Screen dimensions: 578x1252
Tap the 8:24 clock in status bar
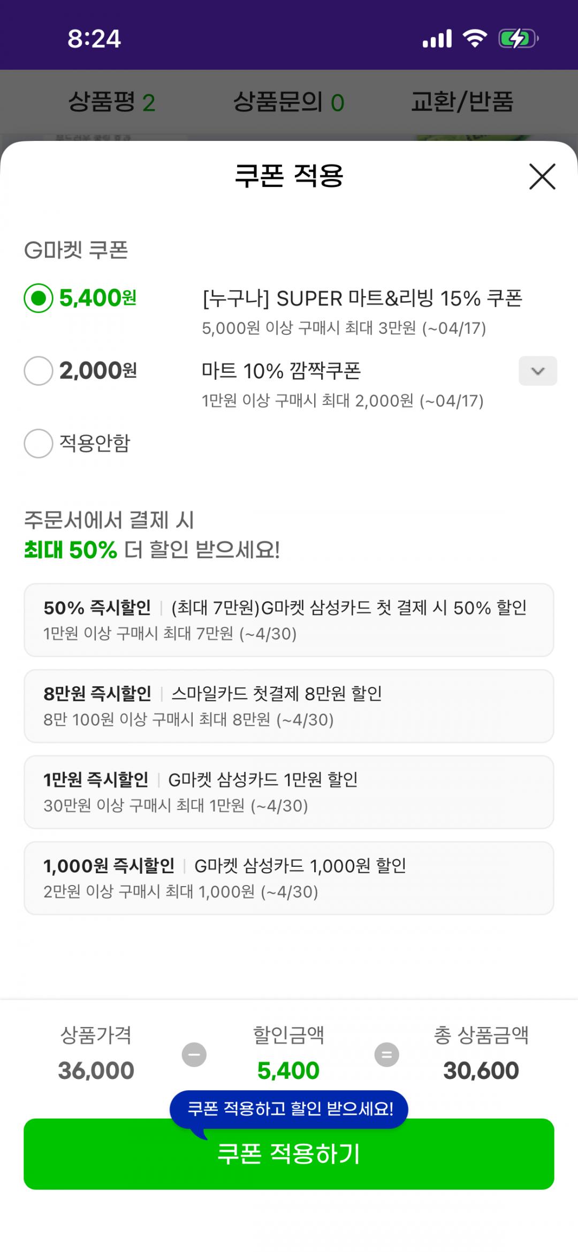tap(94, 39)
